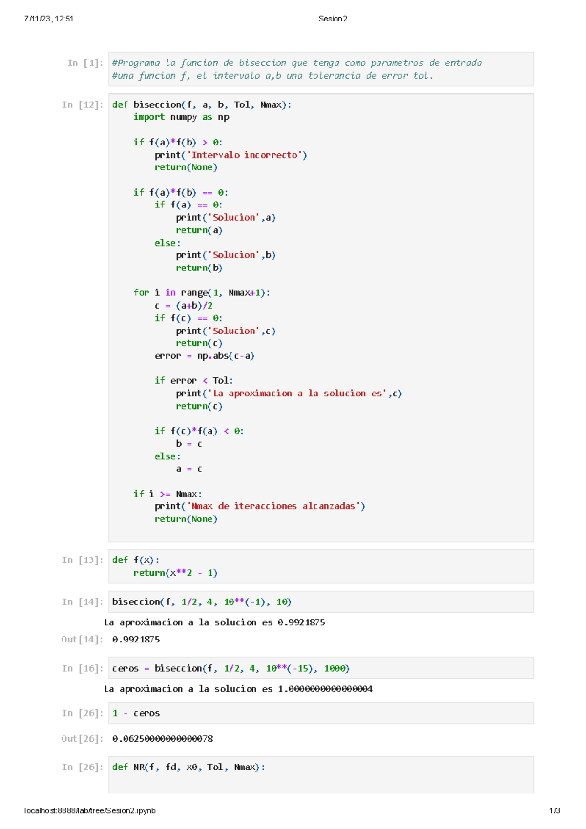Click the 'def biseccion(f, a, b, Tol, Nmax):' line
Image resolution: width=586 pixels, height=829 pixels.
202,104
